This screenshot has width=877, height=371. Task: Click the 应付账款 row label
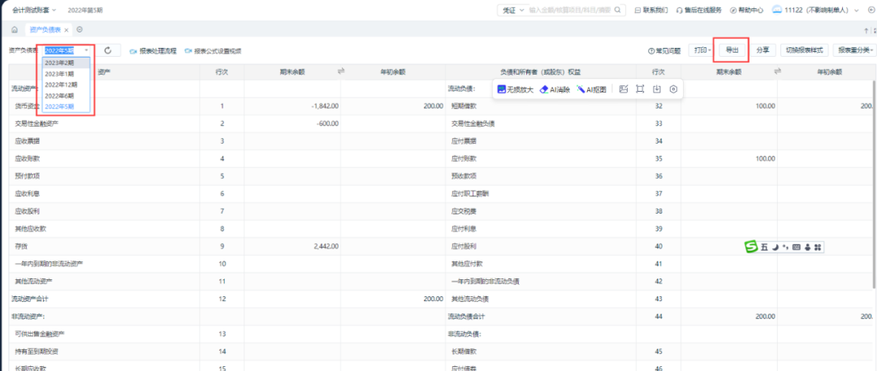(464, 158)
